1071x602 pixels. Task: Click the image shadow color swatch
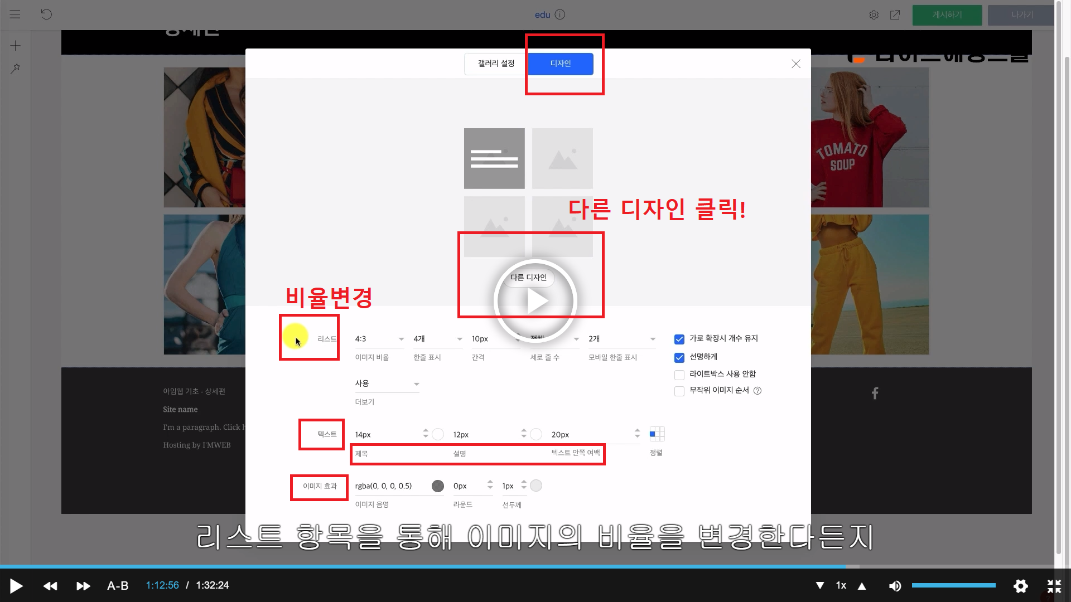(x=438, y=486)
